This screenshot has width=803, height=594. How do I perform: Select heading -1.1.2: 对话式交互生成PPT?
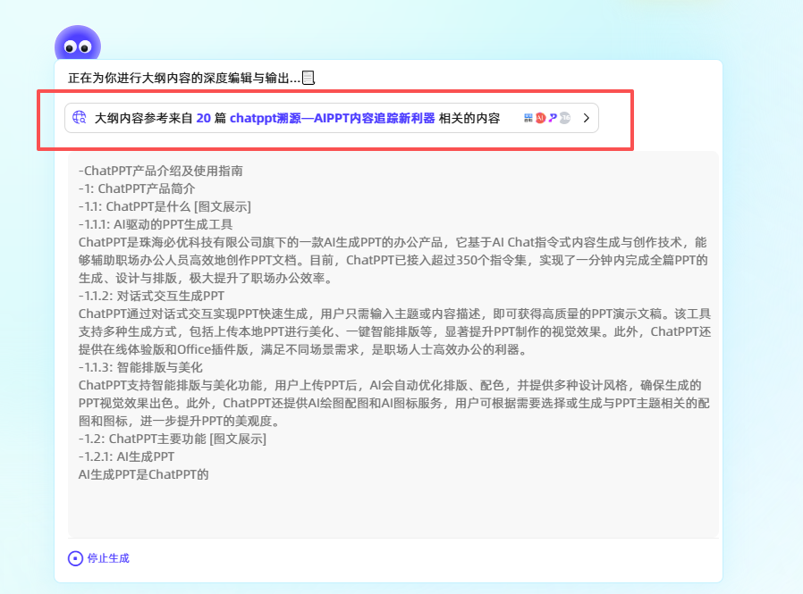tap(152, 296)
